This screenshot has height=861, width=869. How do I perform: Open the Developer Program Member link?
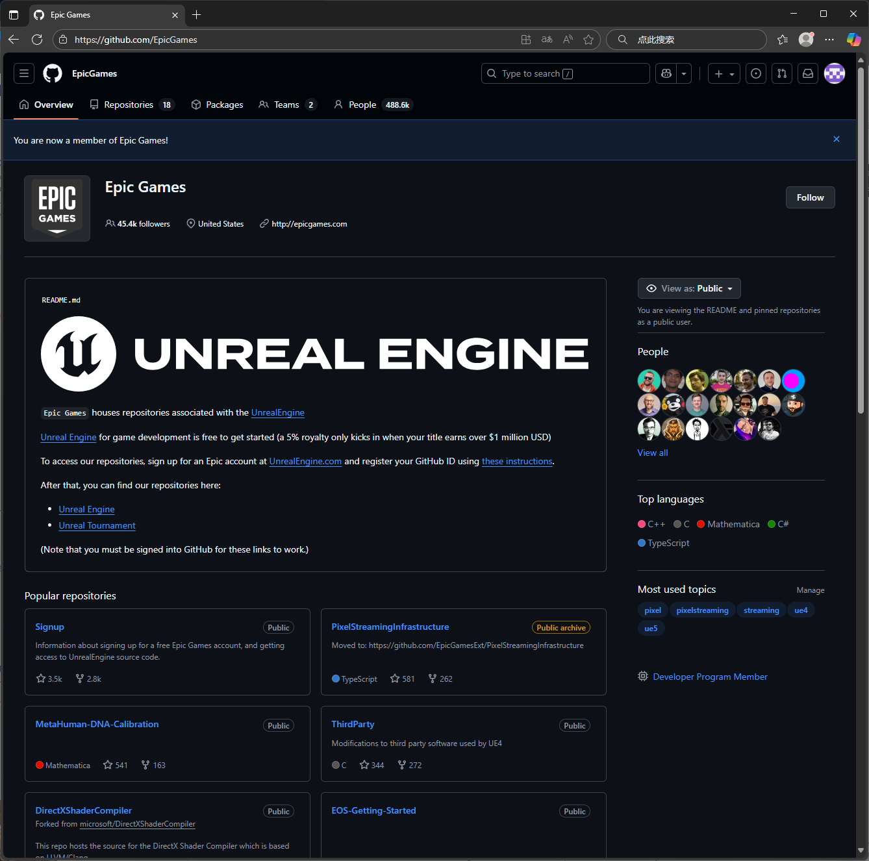coord(710,677)
